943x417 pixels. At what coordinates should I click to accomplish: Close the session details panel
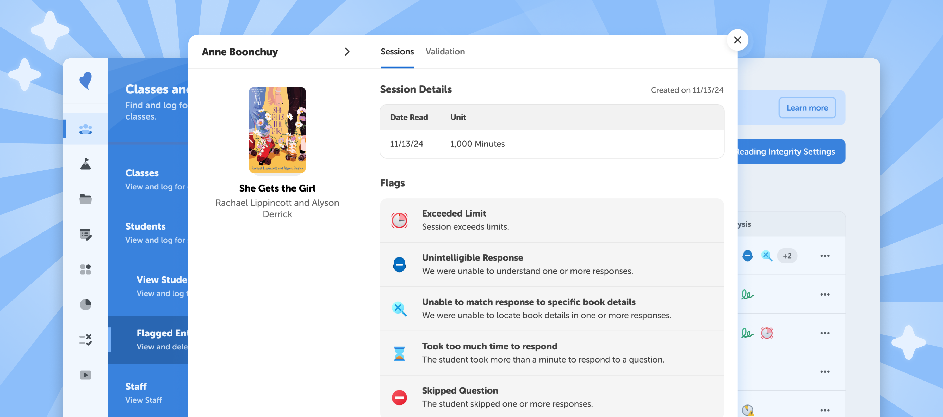737,40
